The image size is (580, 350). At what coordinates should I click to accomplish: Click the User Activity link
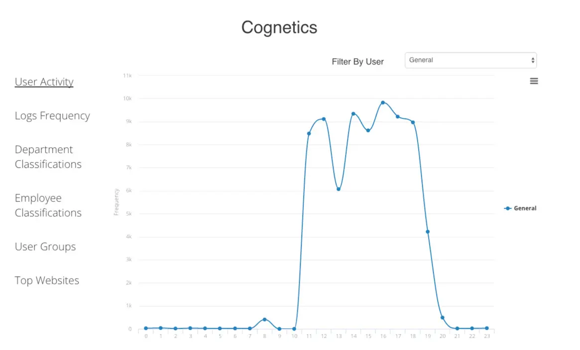[44, 82]
